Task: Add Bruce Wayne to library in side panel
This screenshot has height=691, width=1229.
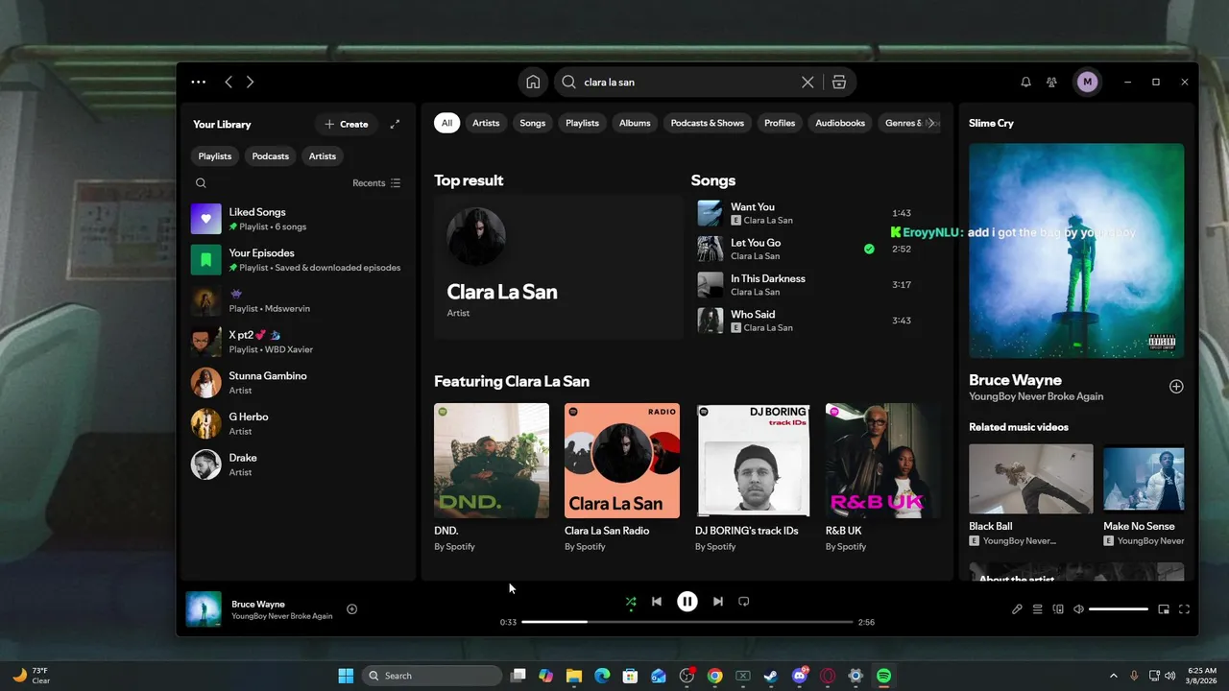Action: click(1176, 387)
